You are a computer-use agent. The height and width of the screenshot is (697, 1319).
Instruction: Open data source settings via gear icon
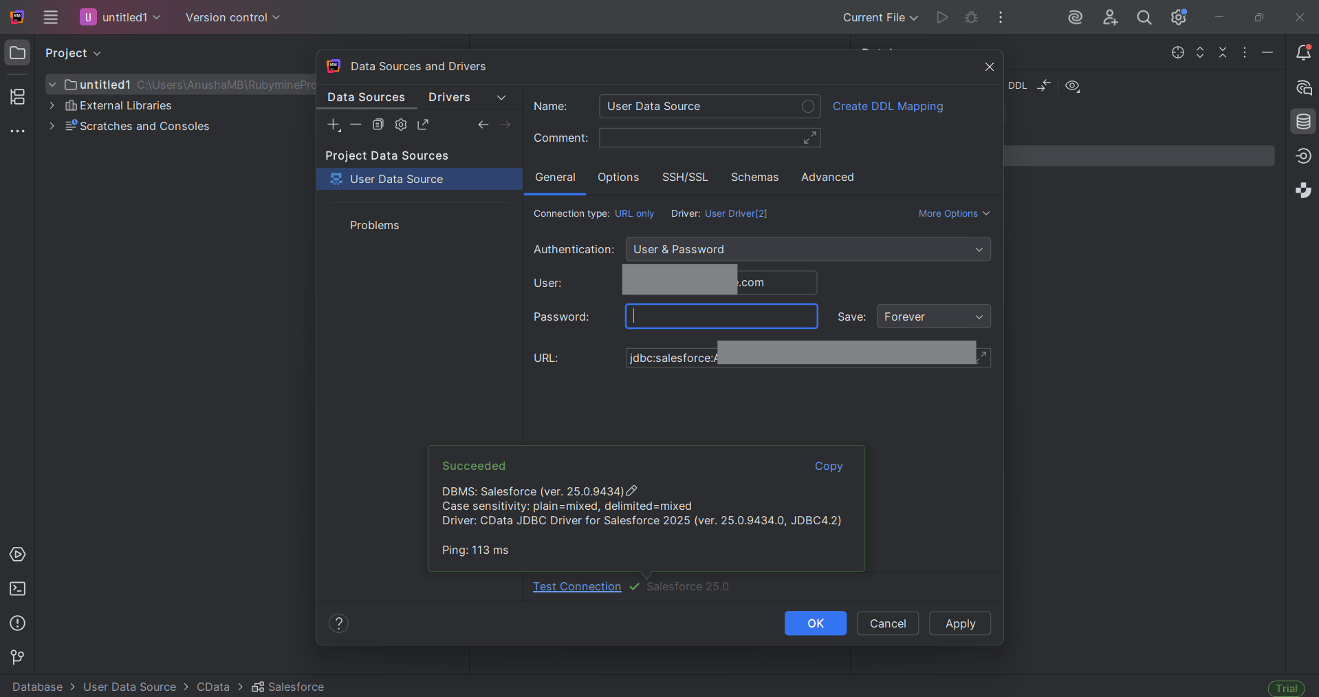tap(400, 125)
